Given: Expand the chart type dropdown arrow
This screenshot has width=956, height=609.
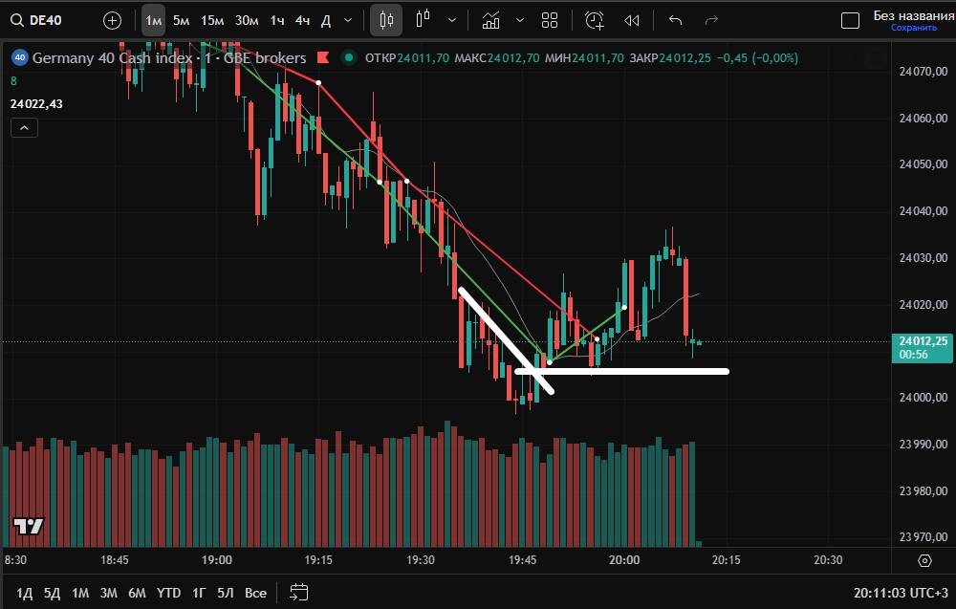Looking at the screenshot, I should 452,20.
